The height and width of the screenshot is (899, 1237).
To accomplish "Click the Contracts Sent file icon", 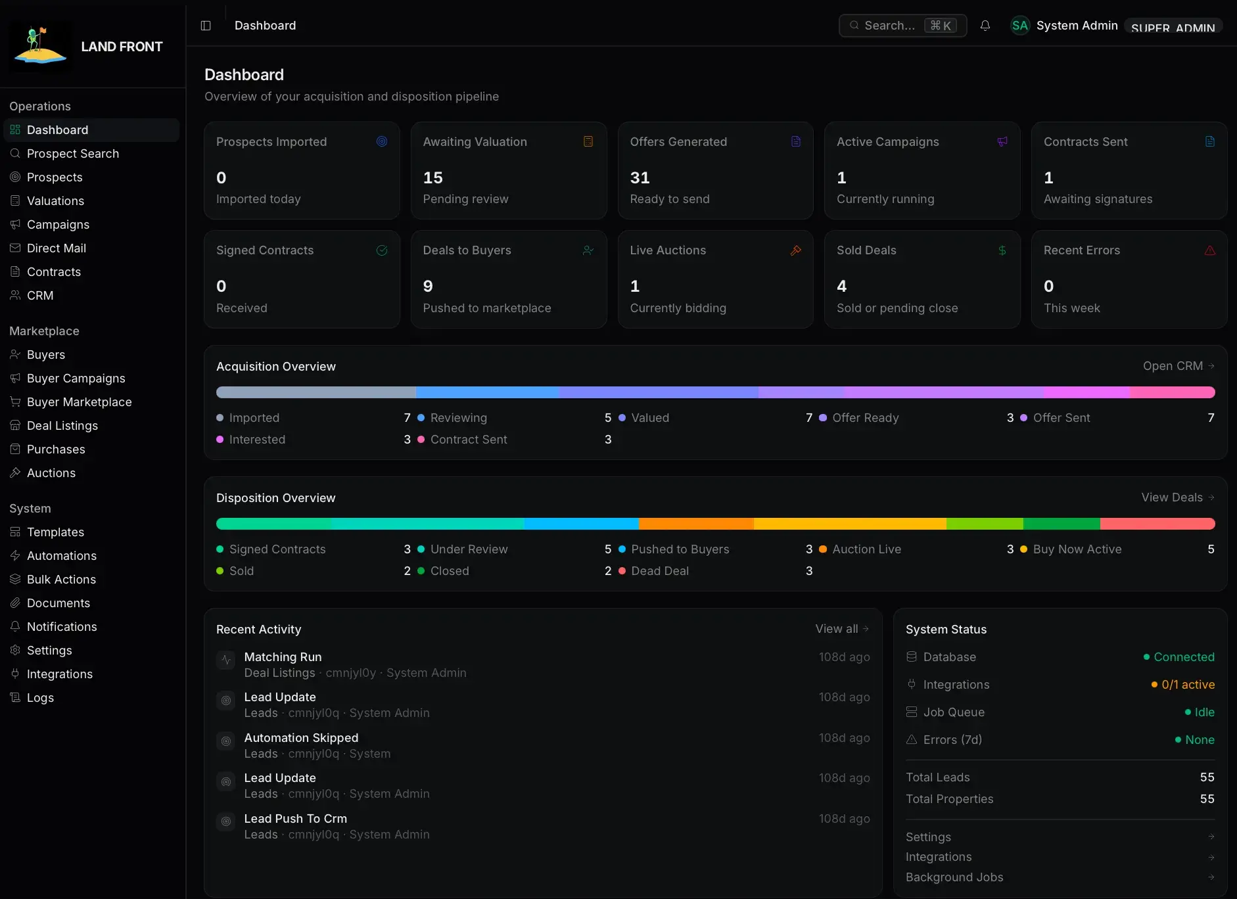I will click(1209, 141).
